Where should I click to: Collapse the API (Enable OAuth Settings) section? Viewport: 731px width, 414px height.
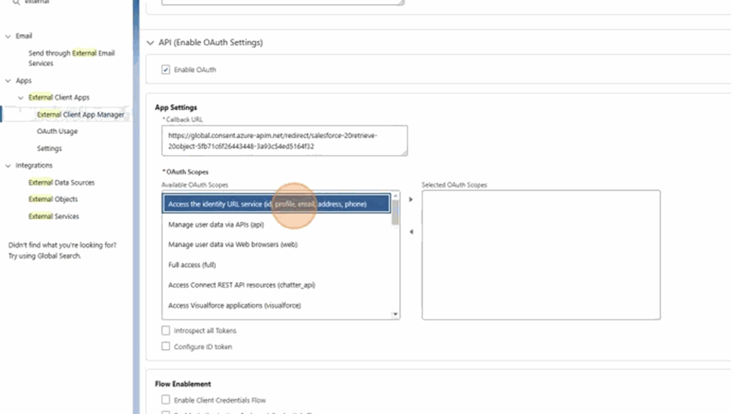(150, 42)
